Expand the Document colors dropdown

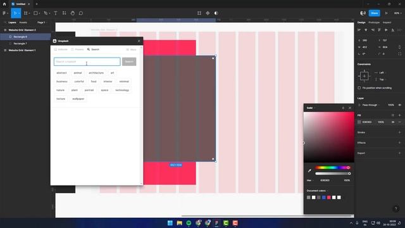318,191
